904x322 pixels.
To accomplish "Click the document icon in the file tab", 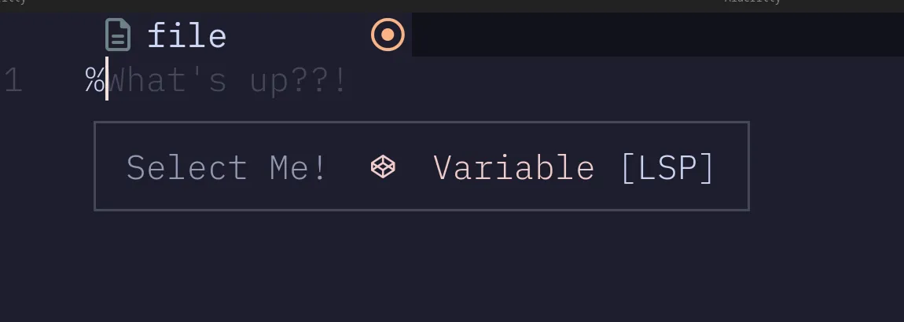I will coord(118,35).
